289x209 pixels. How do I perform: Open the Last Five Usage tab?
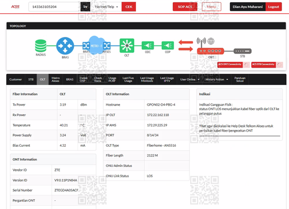click(x=128, y=80)
